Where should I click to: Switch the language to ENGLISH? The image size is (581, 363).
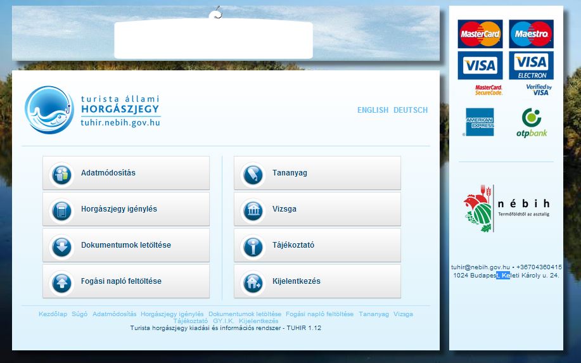[x=373, y=110]
